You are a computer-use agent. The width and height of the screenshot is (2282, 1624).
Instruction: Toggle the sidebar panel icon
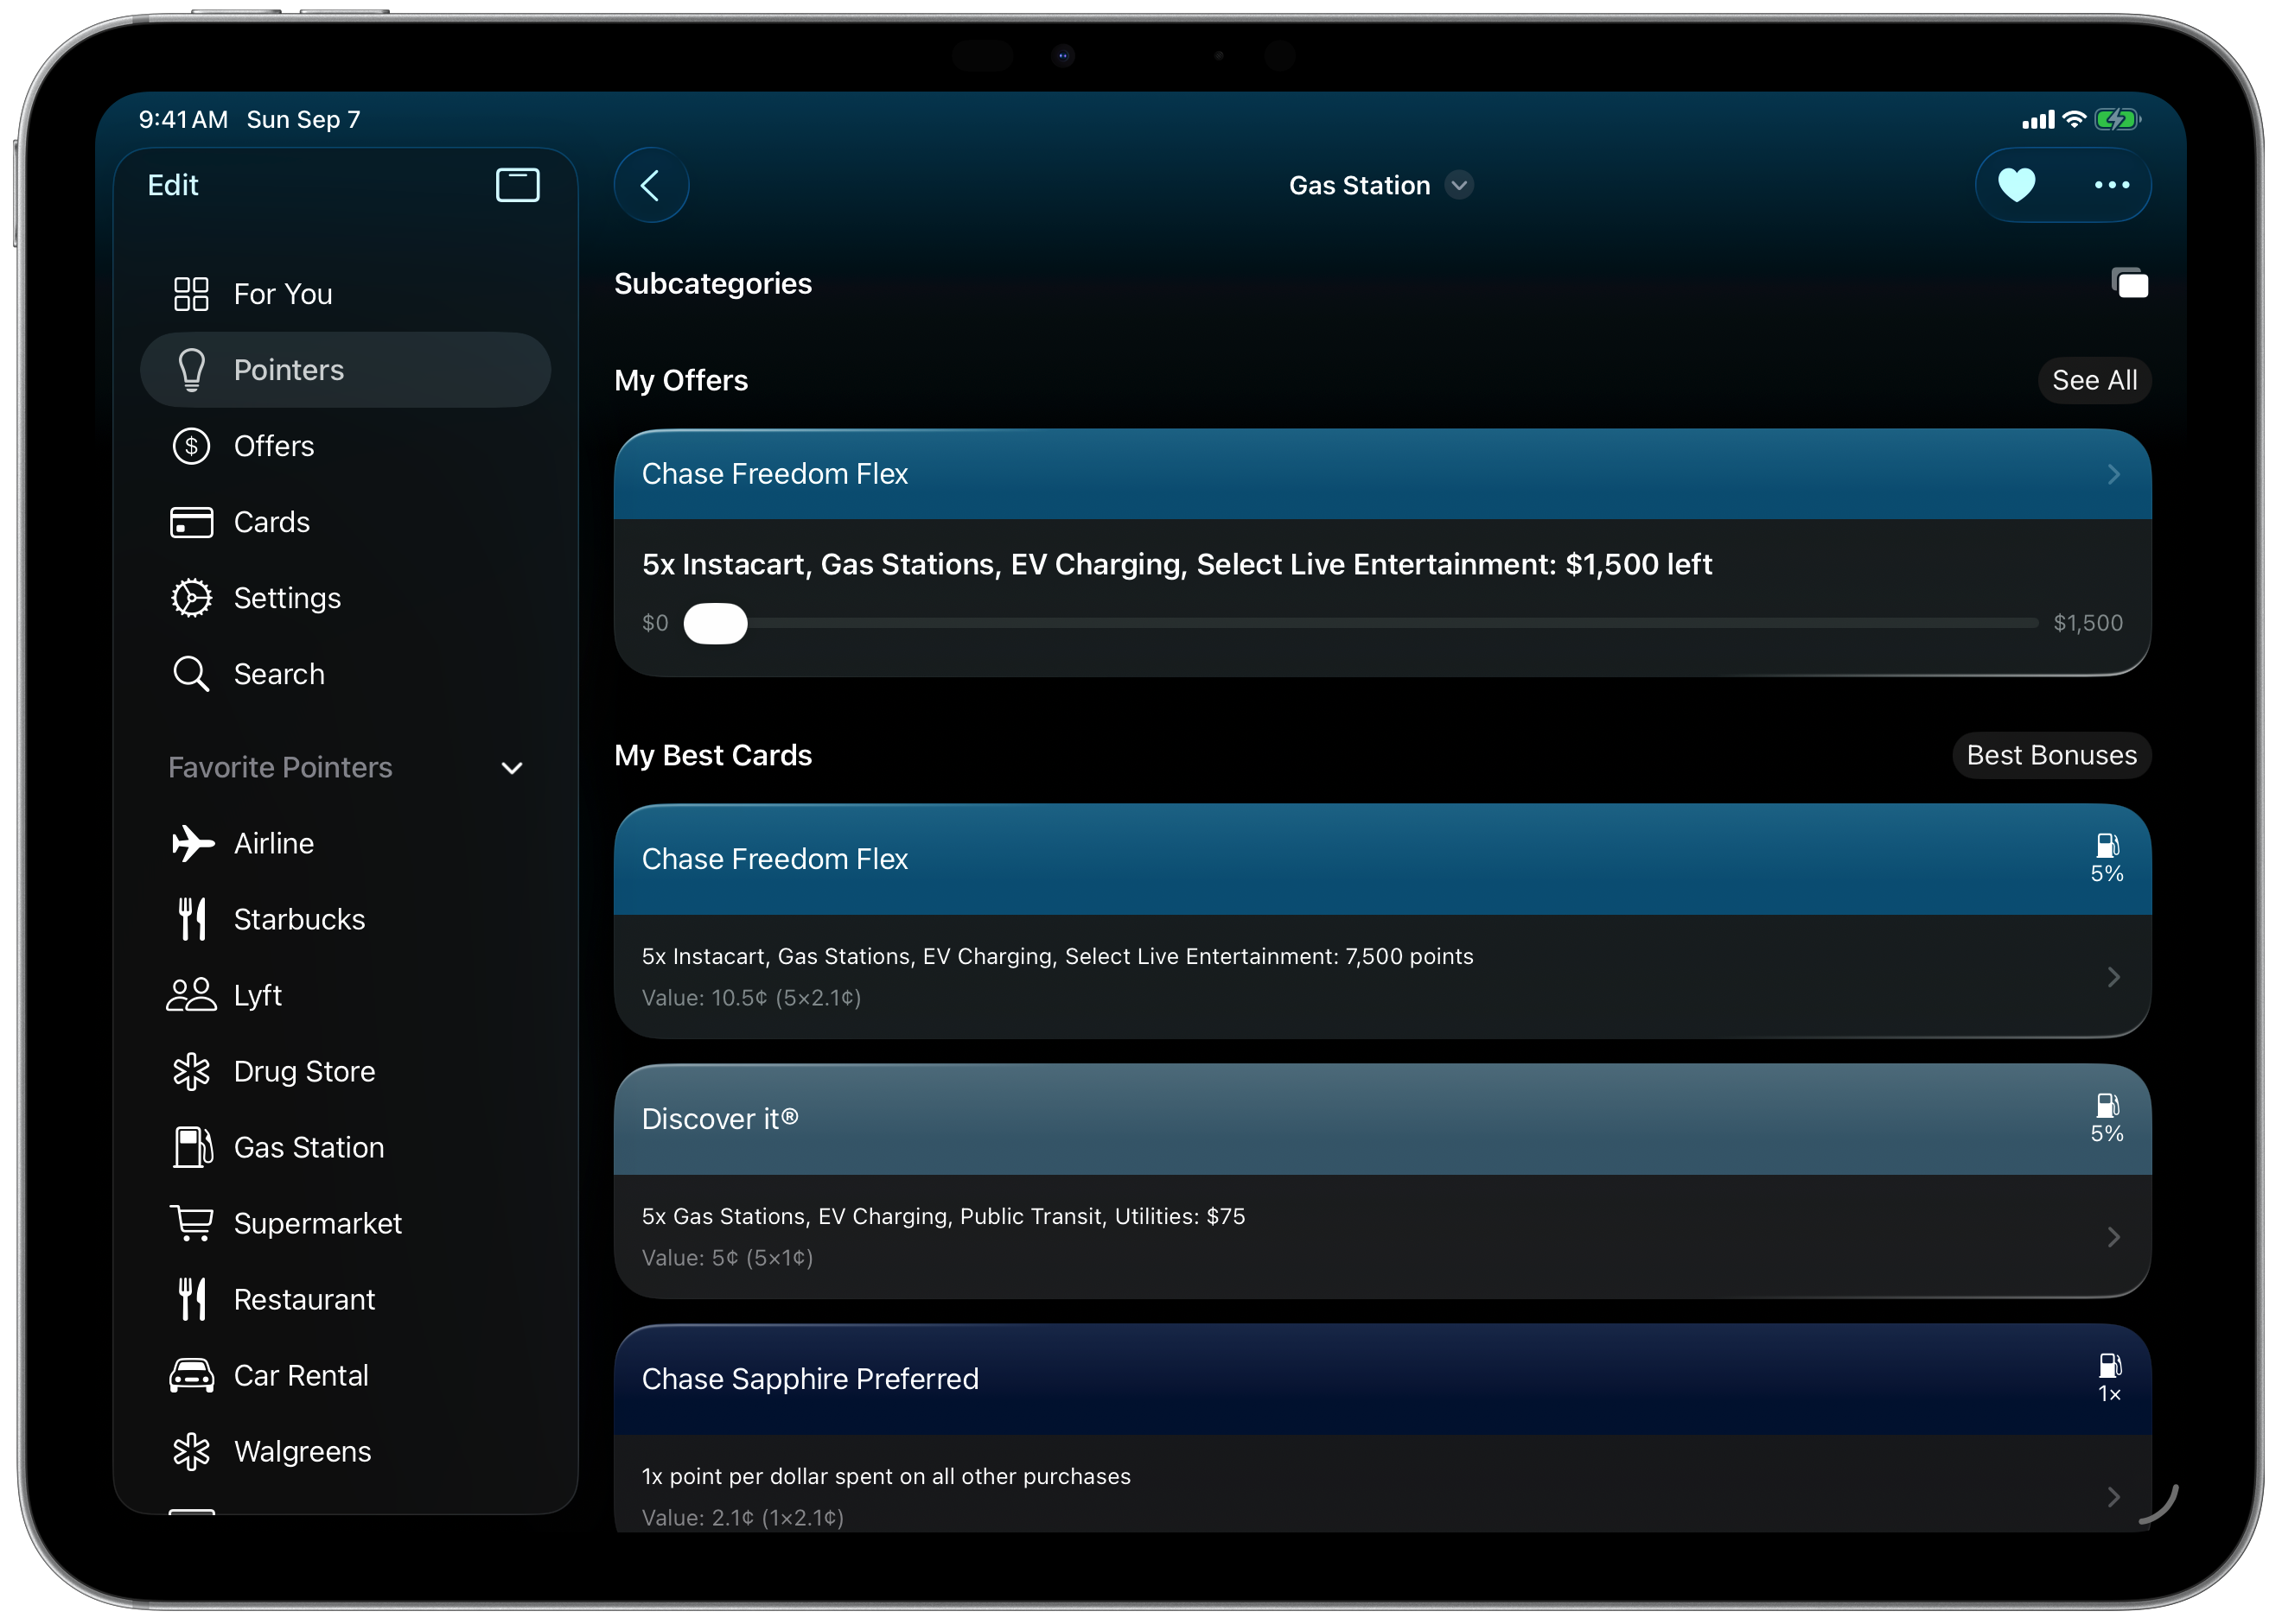pos(517,185)
